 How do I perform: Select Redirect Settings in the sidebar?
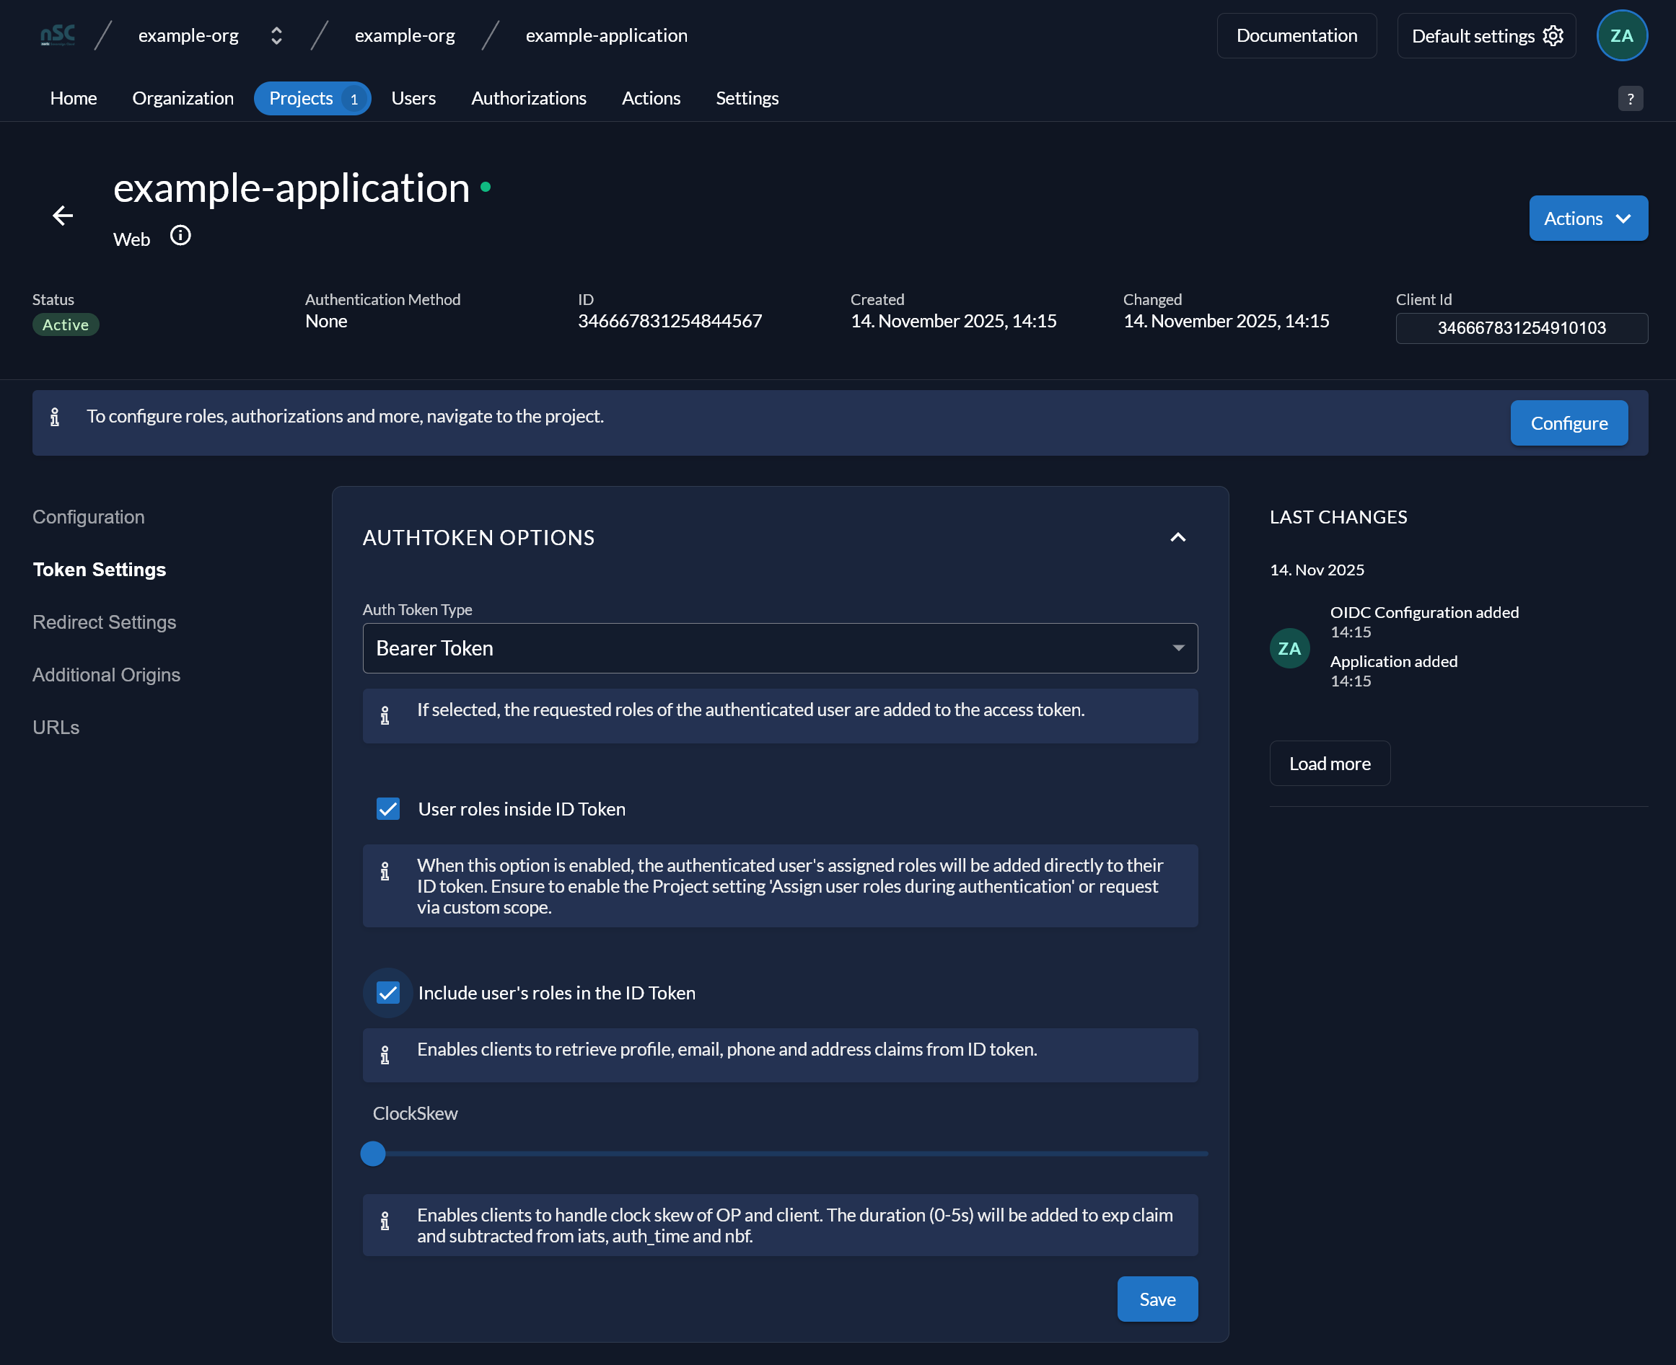coord(105,622)
